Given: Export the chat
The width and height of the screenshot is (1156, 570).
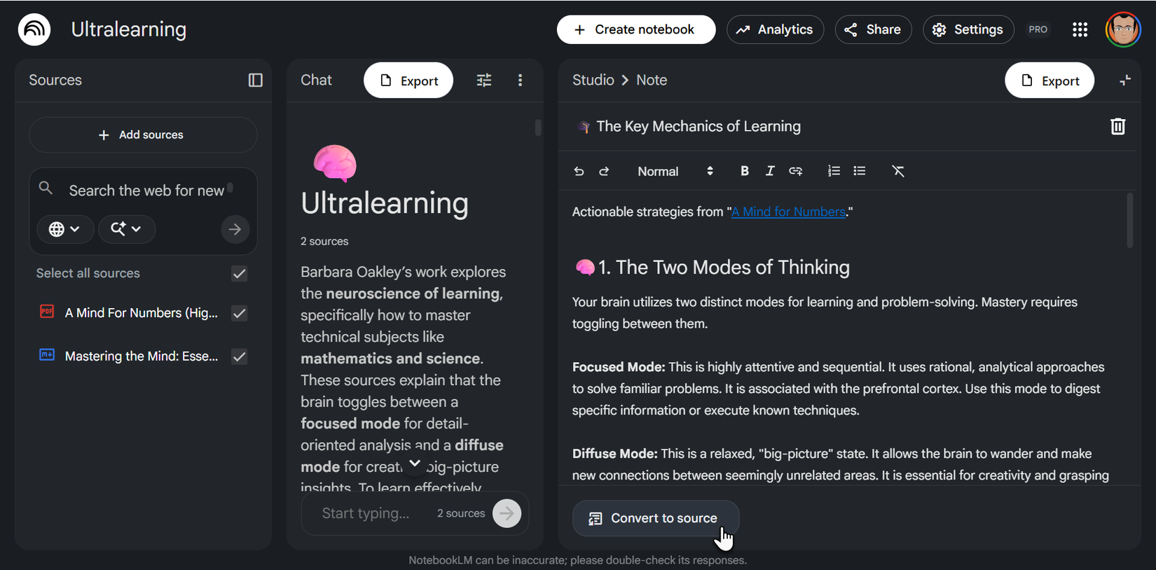Looking at the screenshot, I should [x=408, y=81].
